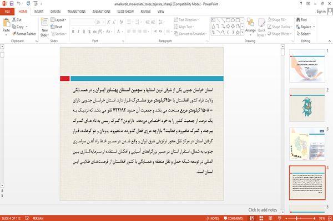Save the presentation with the floppy icon

(12, 4)
